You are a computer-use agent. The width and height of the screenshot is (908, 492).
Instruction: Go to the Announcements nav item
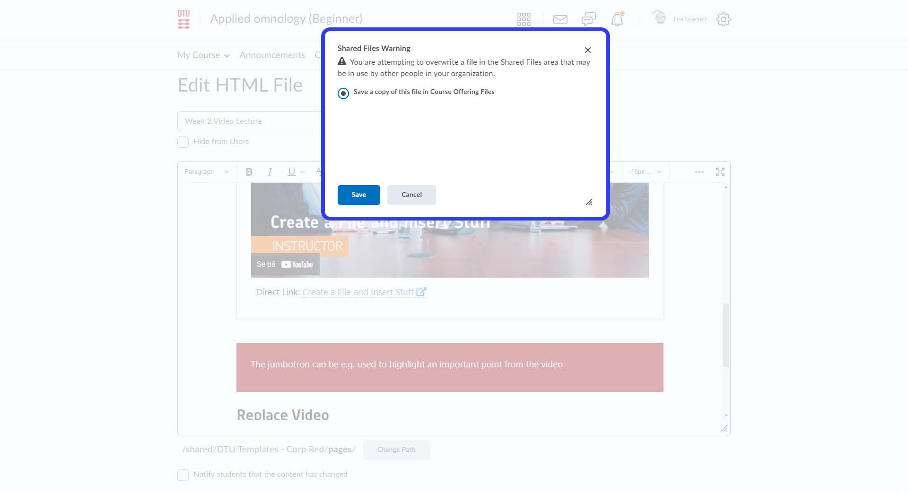click(272, 55)
